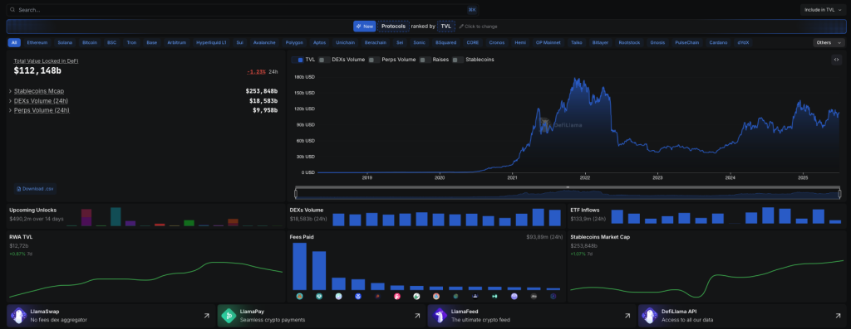Enable the Raises chart series
Viewport: 851px width, 329px height.
point(425,60)
